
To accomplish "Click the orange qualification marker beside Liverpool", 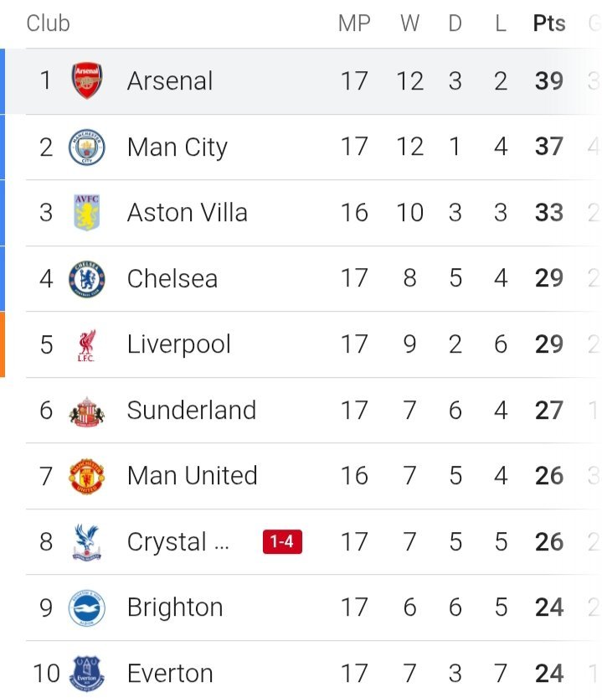I will (x=3, y=344).
